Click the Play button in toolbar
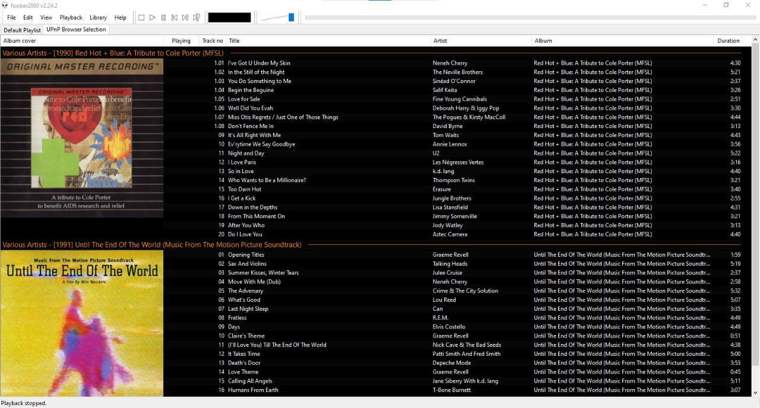 153,18
